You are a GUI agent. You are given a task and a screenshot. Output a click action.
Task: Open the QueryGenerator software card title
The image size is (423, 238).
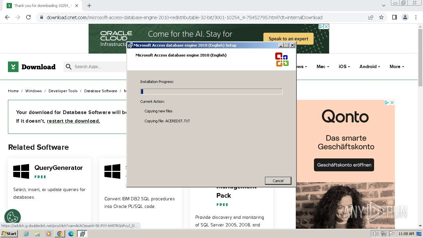coord(58,168)
